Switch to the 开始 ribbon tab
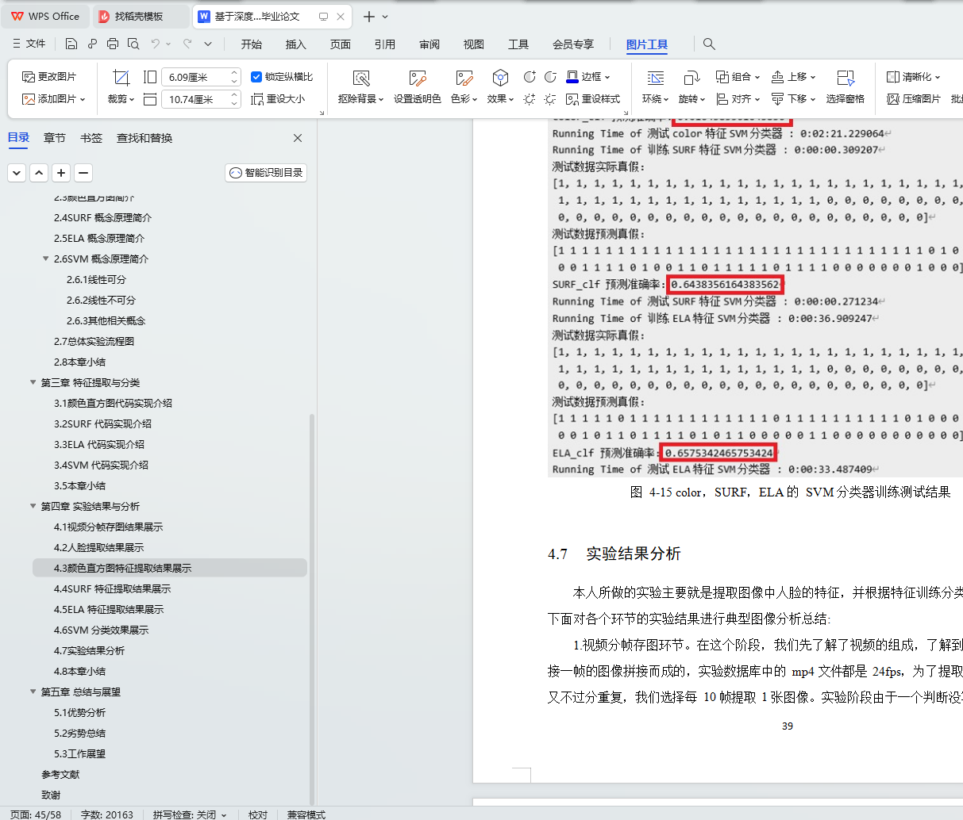963x820 pixels. (x=252, y=44)
